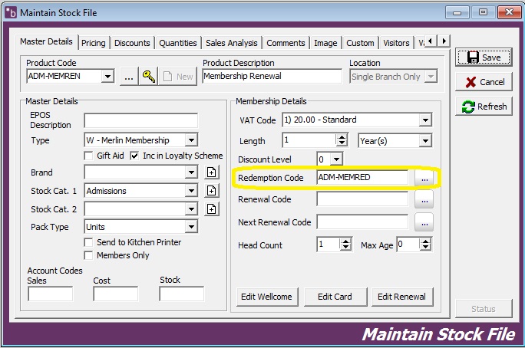Untick Inc in Loyalty Scheme checkbox
This screenshot has width=525, height=348.
(135, 156)
